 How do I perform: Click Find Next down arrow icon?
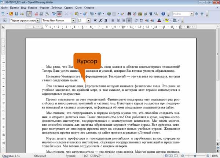pos(197,14)
